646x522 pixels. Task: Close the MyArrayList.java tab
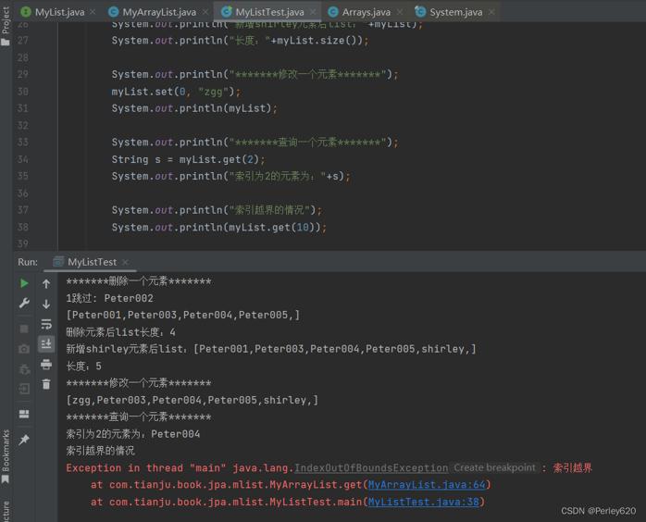click(x=205, y=12)
